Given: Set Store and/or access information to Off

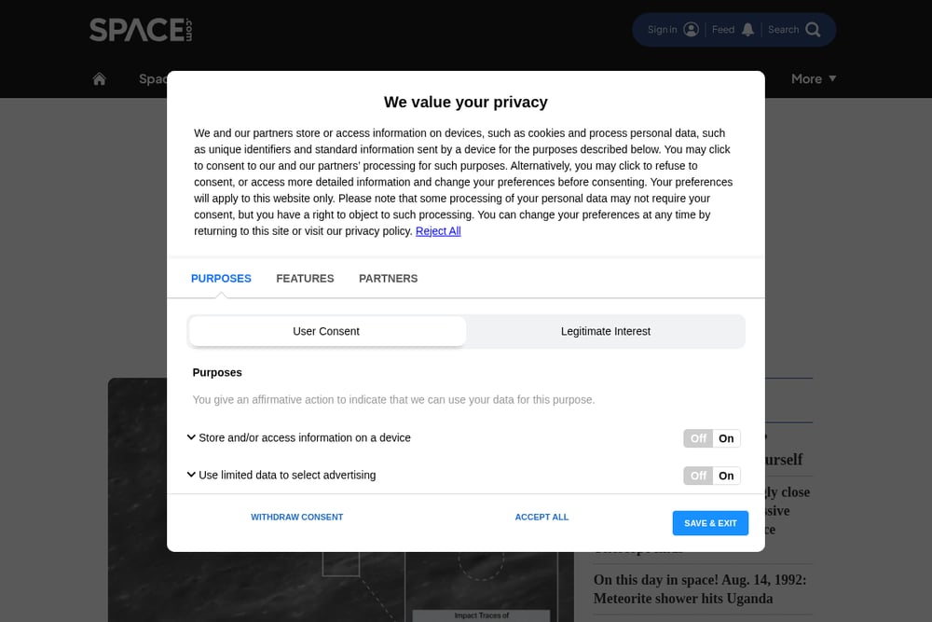Looking at the screenshot, I should 698,438.
